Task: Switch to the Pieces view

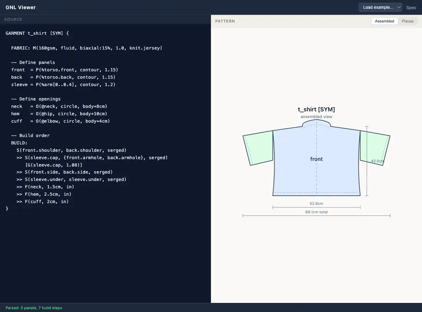Action: tap(408, 21)
